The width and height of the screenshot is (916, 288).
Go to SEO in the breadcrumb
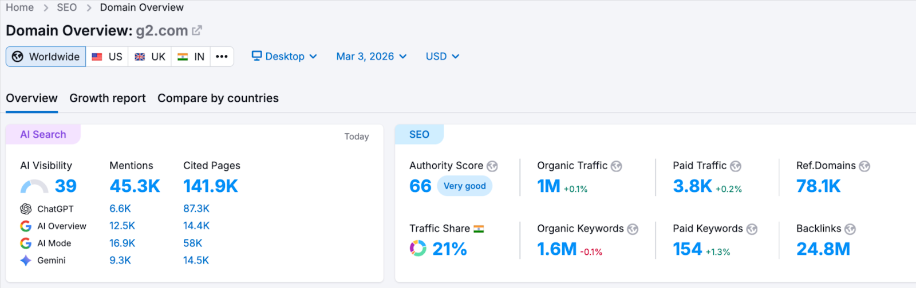click(66, 7)
